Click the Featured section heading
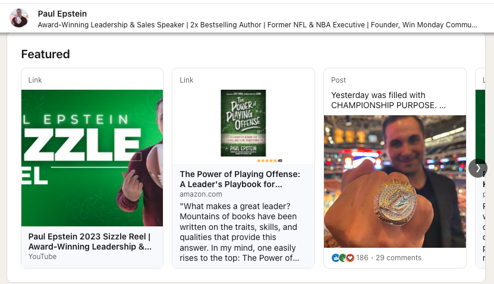This screenshot has width=494, height=284. click(45, 54)
